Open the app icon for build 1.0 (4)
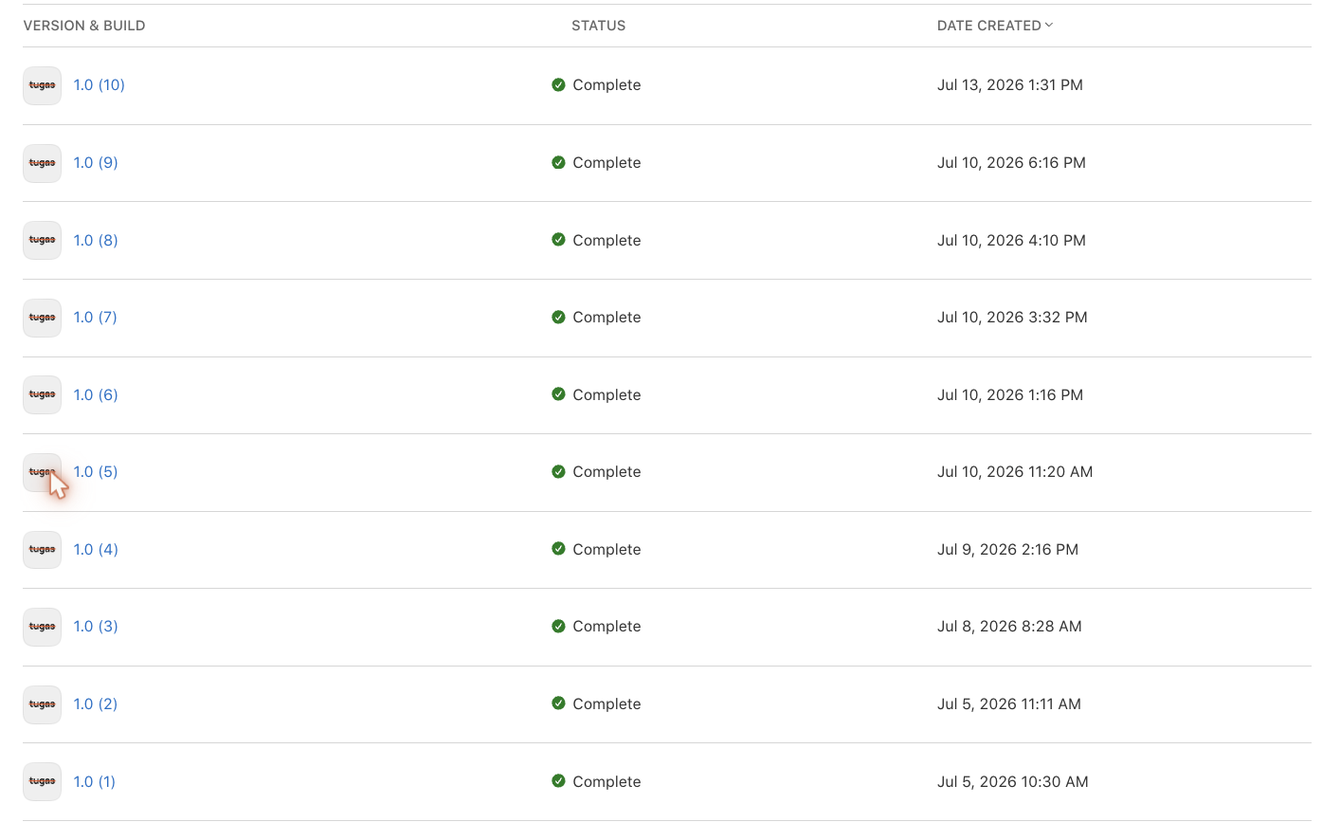Image resolution: width=1322 pixels, height=822 pixels. [x=42, y=550]
